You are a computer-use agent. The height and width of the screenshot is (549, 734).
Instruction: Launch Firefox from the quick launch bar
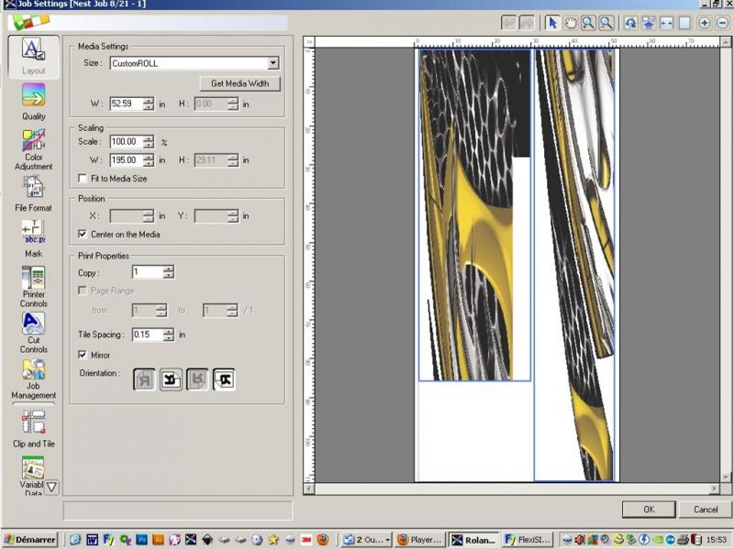point(323,540)
